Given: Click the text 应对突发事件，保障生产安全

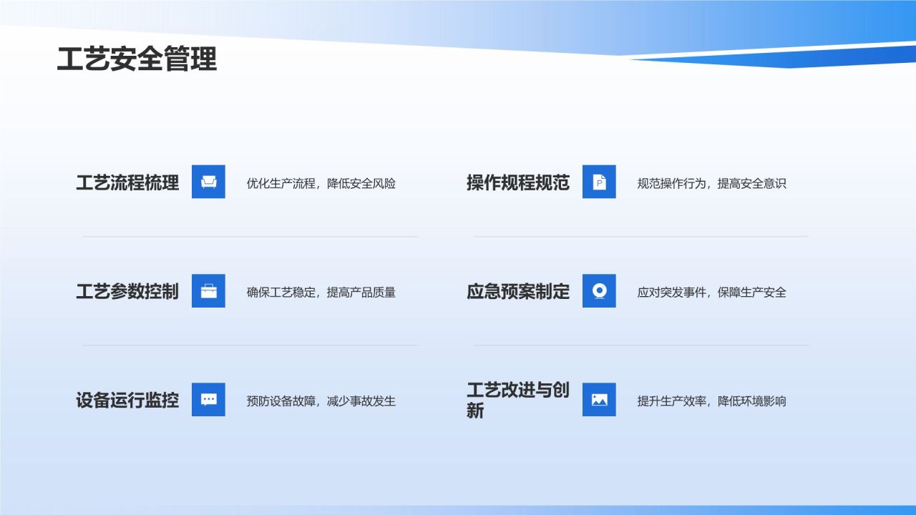Looking at the screenshot, I should (712, 292).
